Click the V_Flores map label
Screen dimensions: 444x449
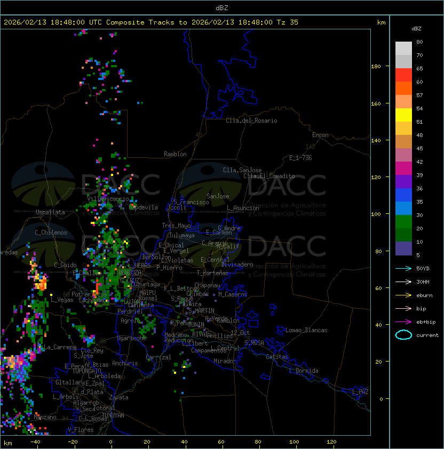[81, 430]
